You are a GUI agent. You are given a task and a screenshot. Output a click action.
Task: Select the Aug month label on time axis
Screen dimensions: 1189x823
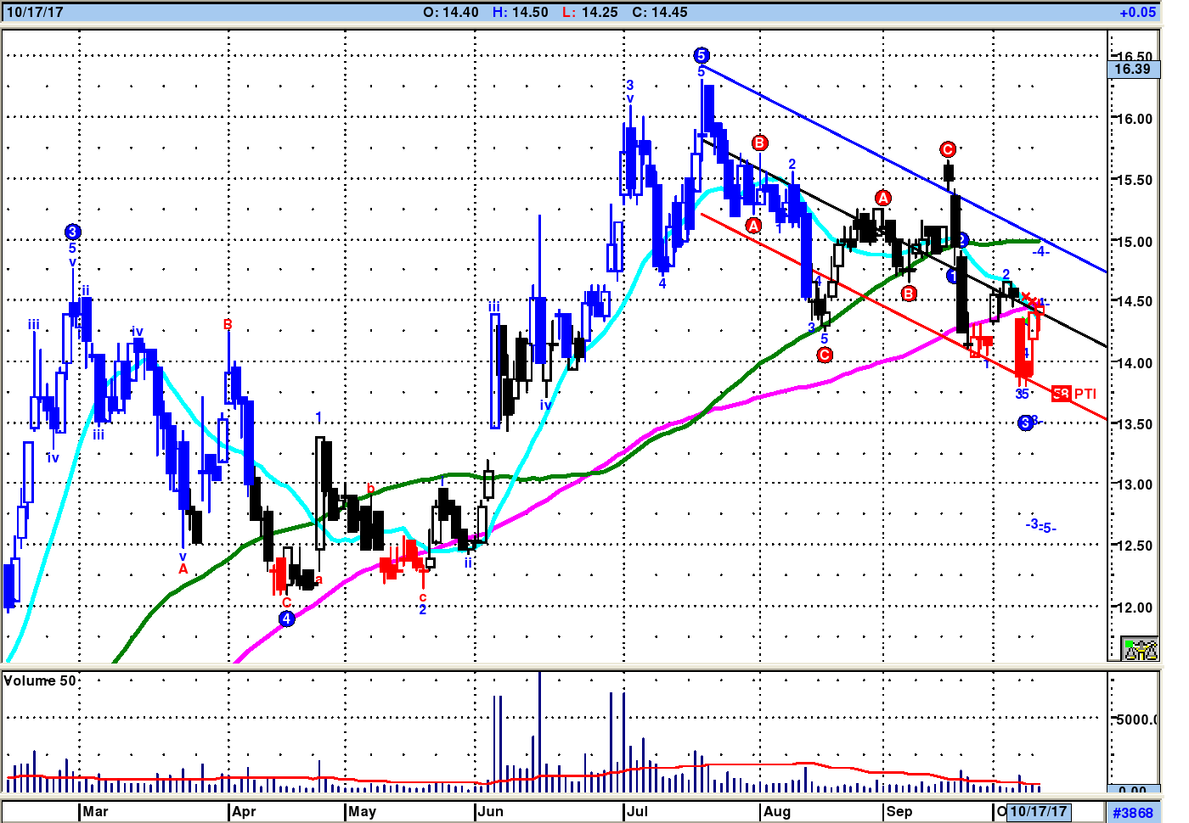click(776, 811)
